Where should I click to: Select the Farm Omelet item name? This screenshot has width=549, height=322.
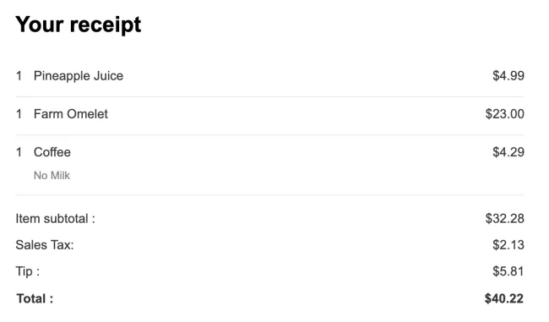point(71,114)
